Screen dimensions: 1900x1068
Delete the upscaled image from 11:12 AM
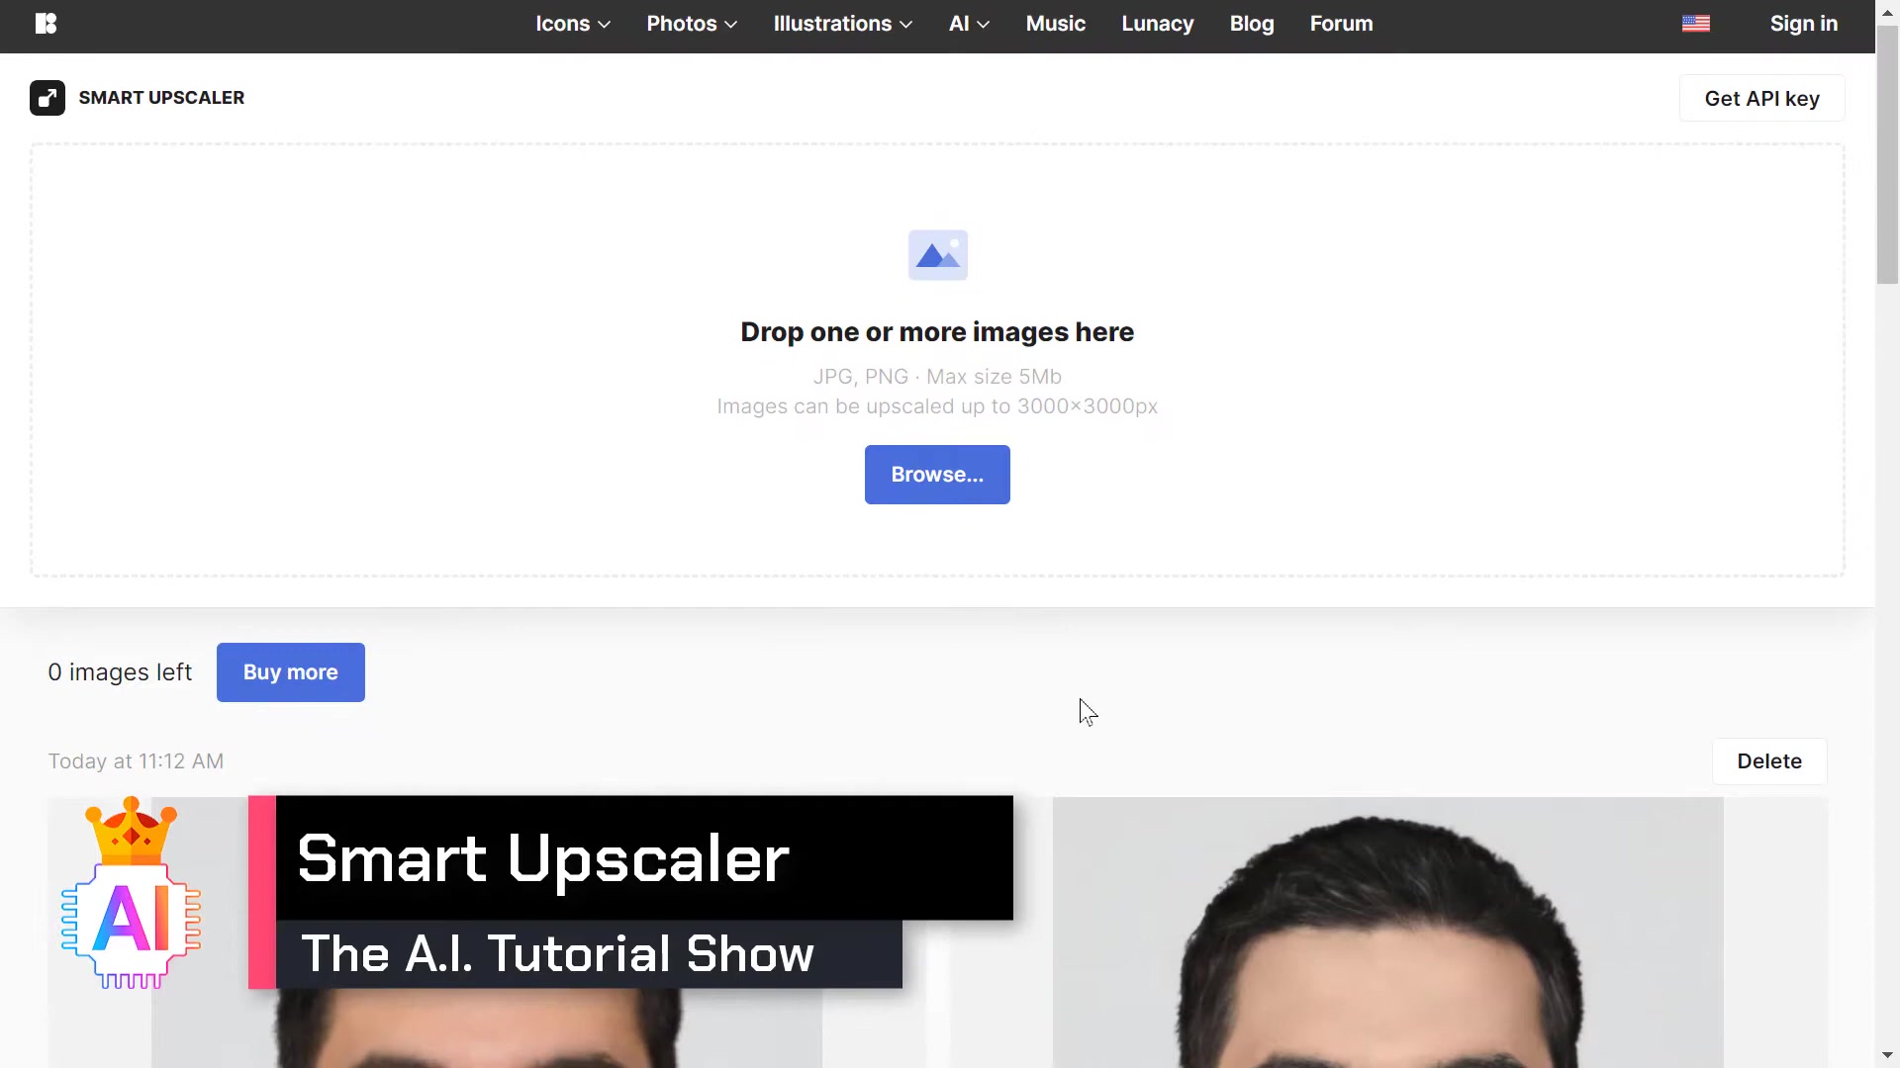1769,761
